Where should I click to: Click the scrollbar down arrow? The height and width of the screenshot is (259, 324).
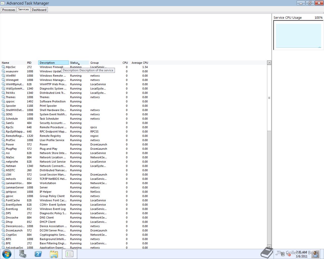(x=269, y=247)
